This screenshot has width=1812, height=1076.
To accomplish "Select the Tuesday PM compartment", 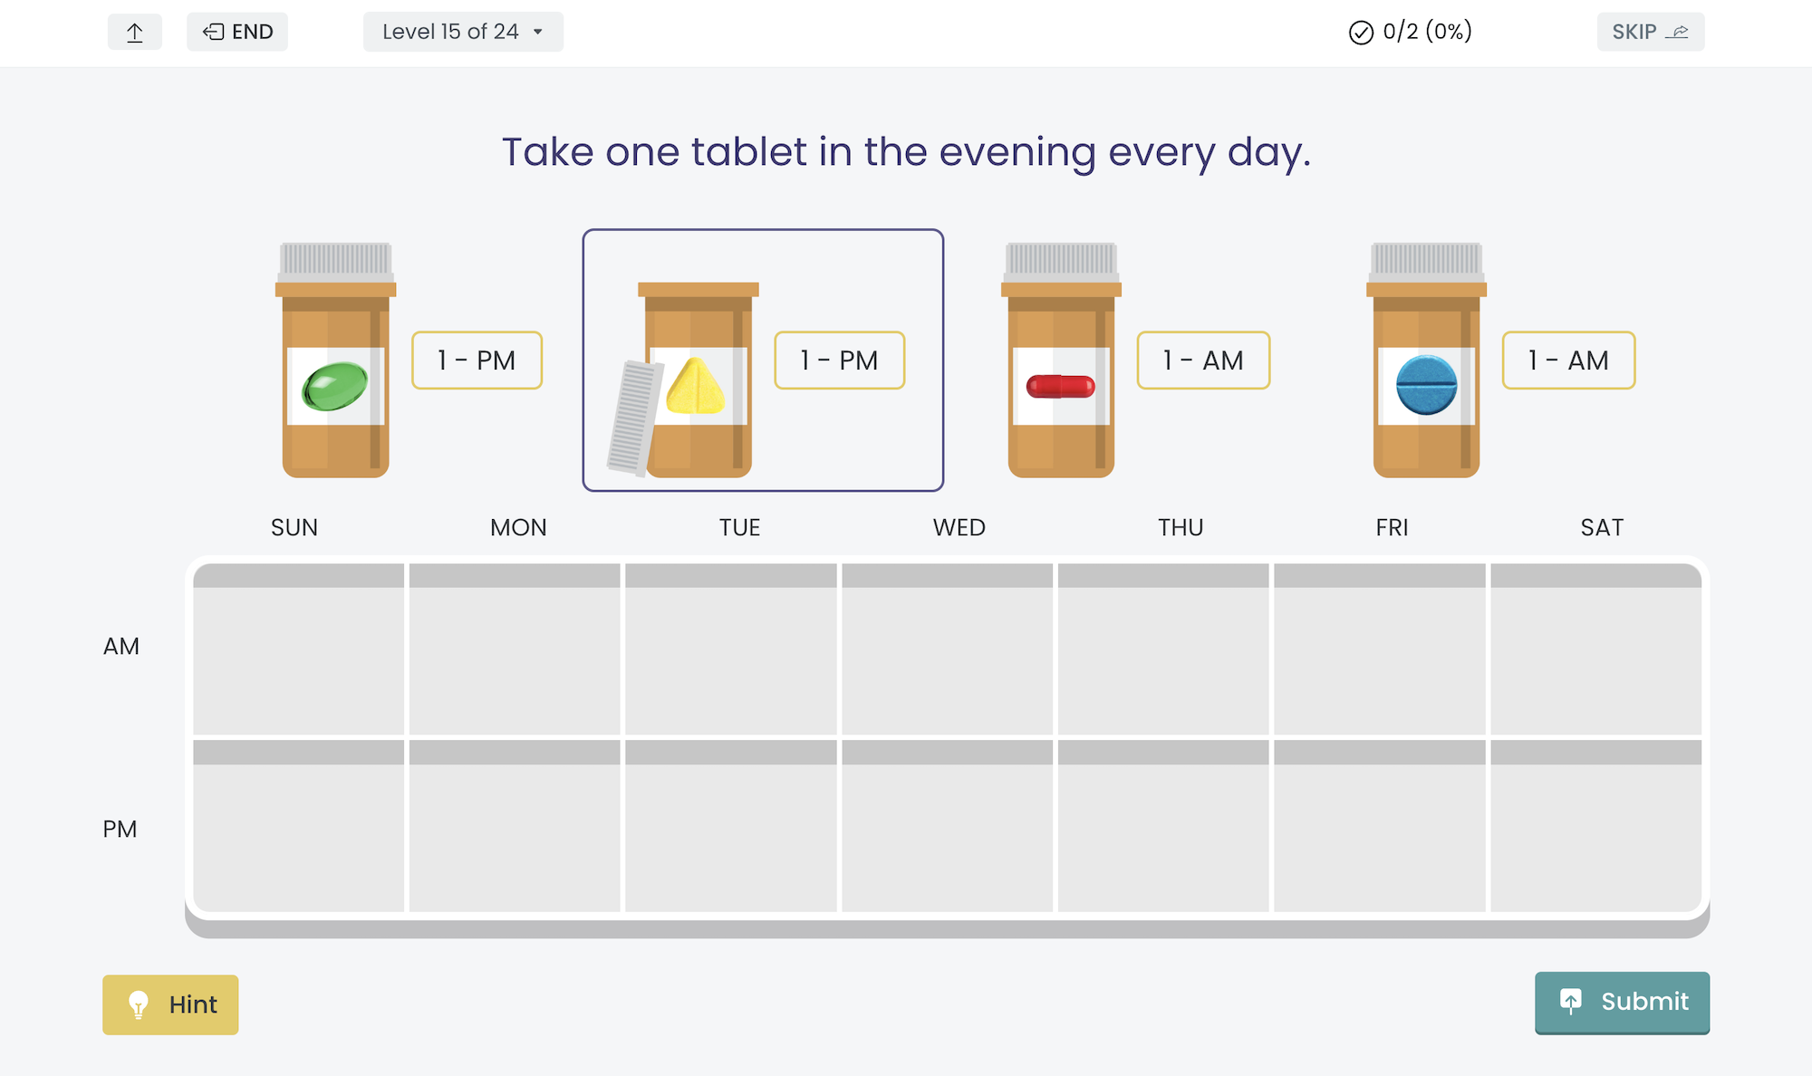I will (730, 826).
